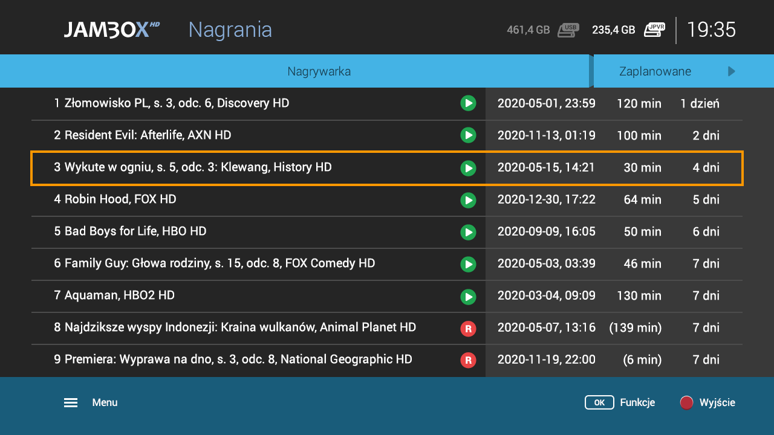Play the Złomowisko PL recording
774x435 pixels.
(468, 103)
